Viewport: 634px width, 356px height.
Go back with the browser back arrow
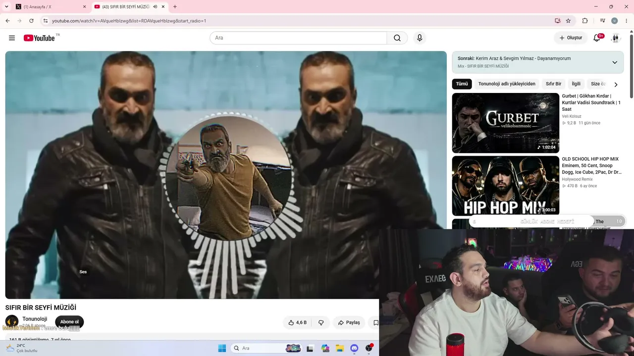click(7, 21)
